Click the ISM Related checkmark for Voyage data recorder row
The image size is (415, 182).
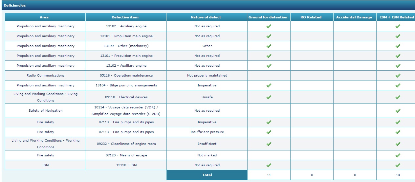pyautogui.click(x=398, y=111)
